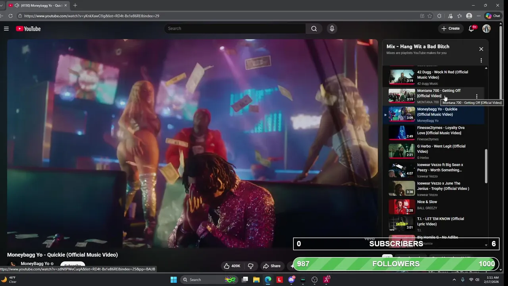This screenshot has width=508, height=286.
Task: Click the Nice & Slow red thumbnail
Action: tap(402, 207)
